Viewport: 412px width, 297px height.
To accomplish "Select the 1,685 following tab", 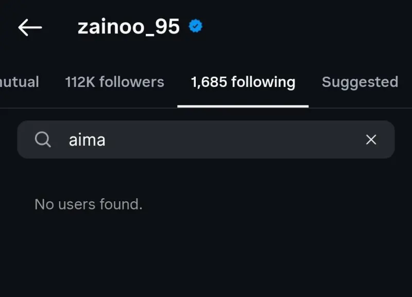I will point(243,82).
